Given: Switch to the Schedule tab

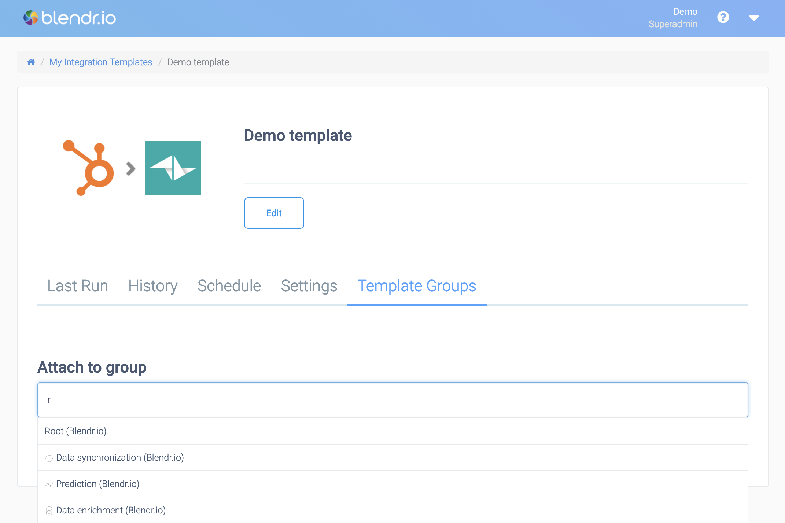Looking at the screenshot, I should pyautogui.click(x=229, y=285).
